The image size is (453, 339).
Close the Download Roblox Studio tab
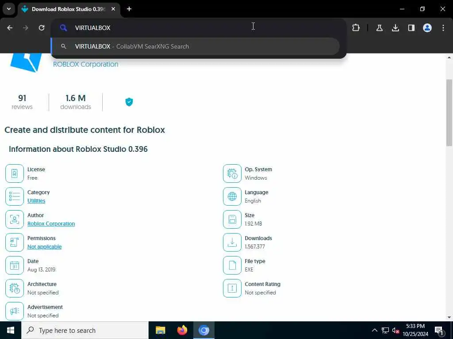click(113, 9)
